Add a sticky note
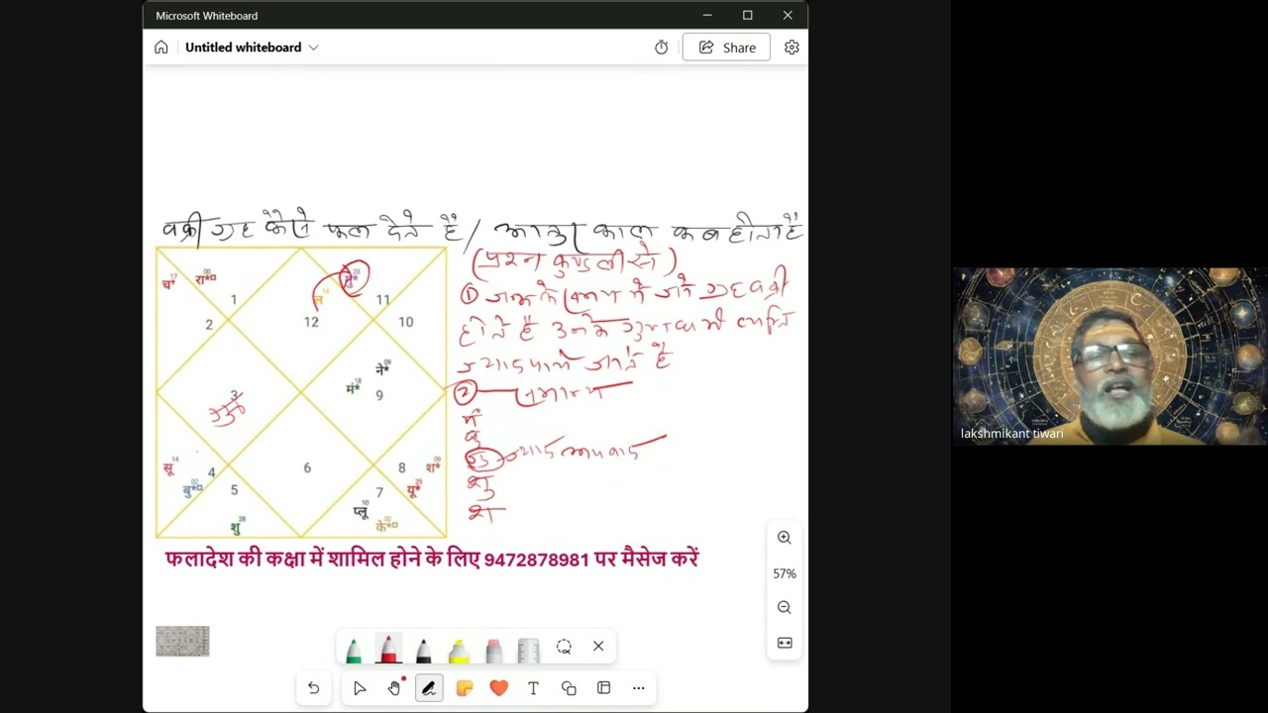The width and height of the screenshot is (1268, 713). 465,688
